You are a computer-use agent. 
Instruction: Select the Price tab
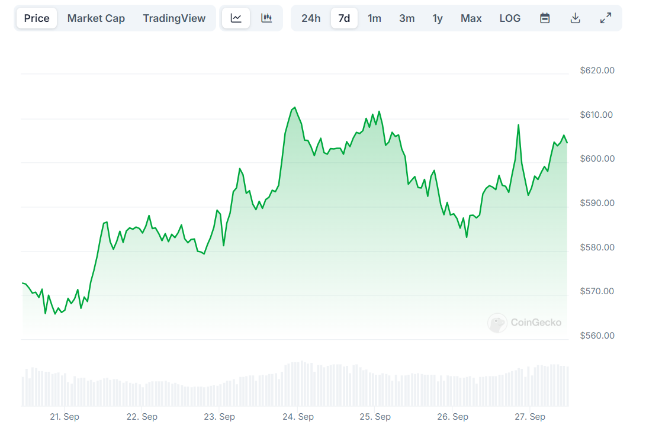point(37,18)
